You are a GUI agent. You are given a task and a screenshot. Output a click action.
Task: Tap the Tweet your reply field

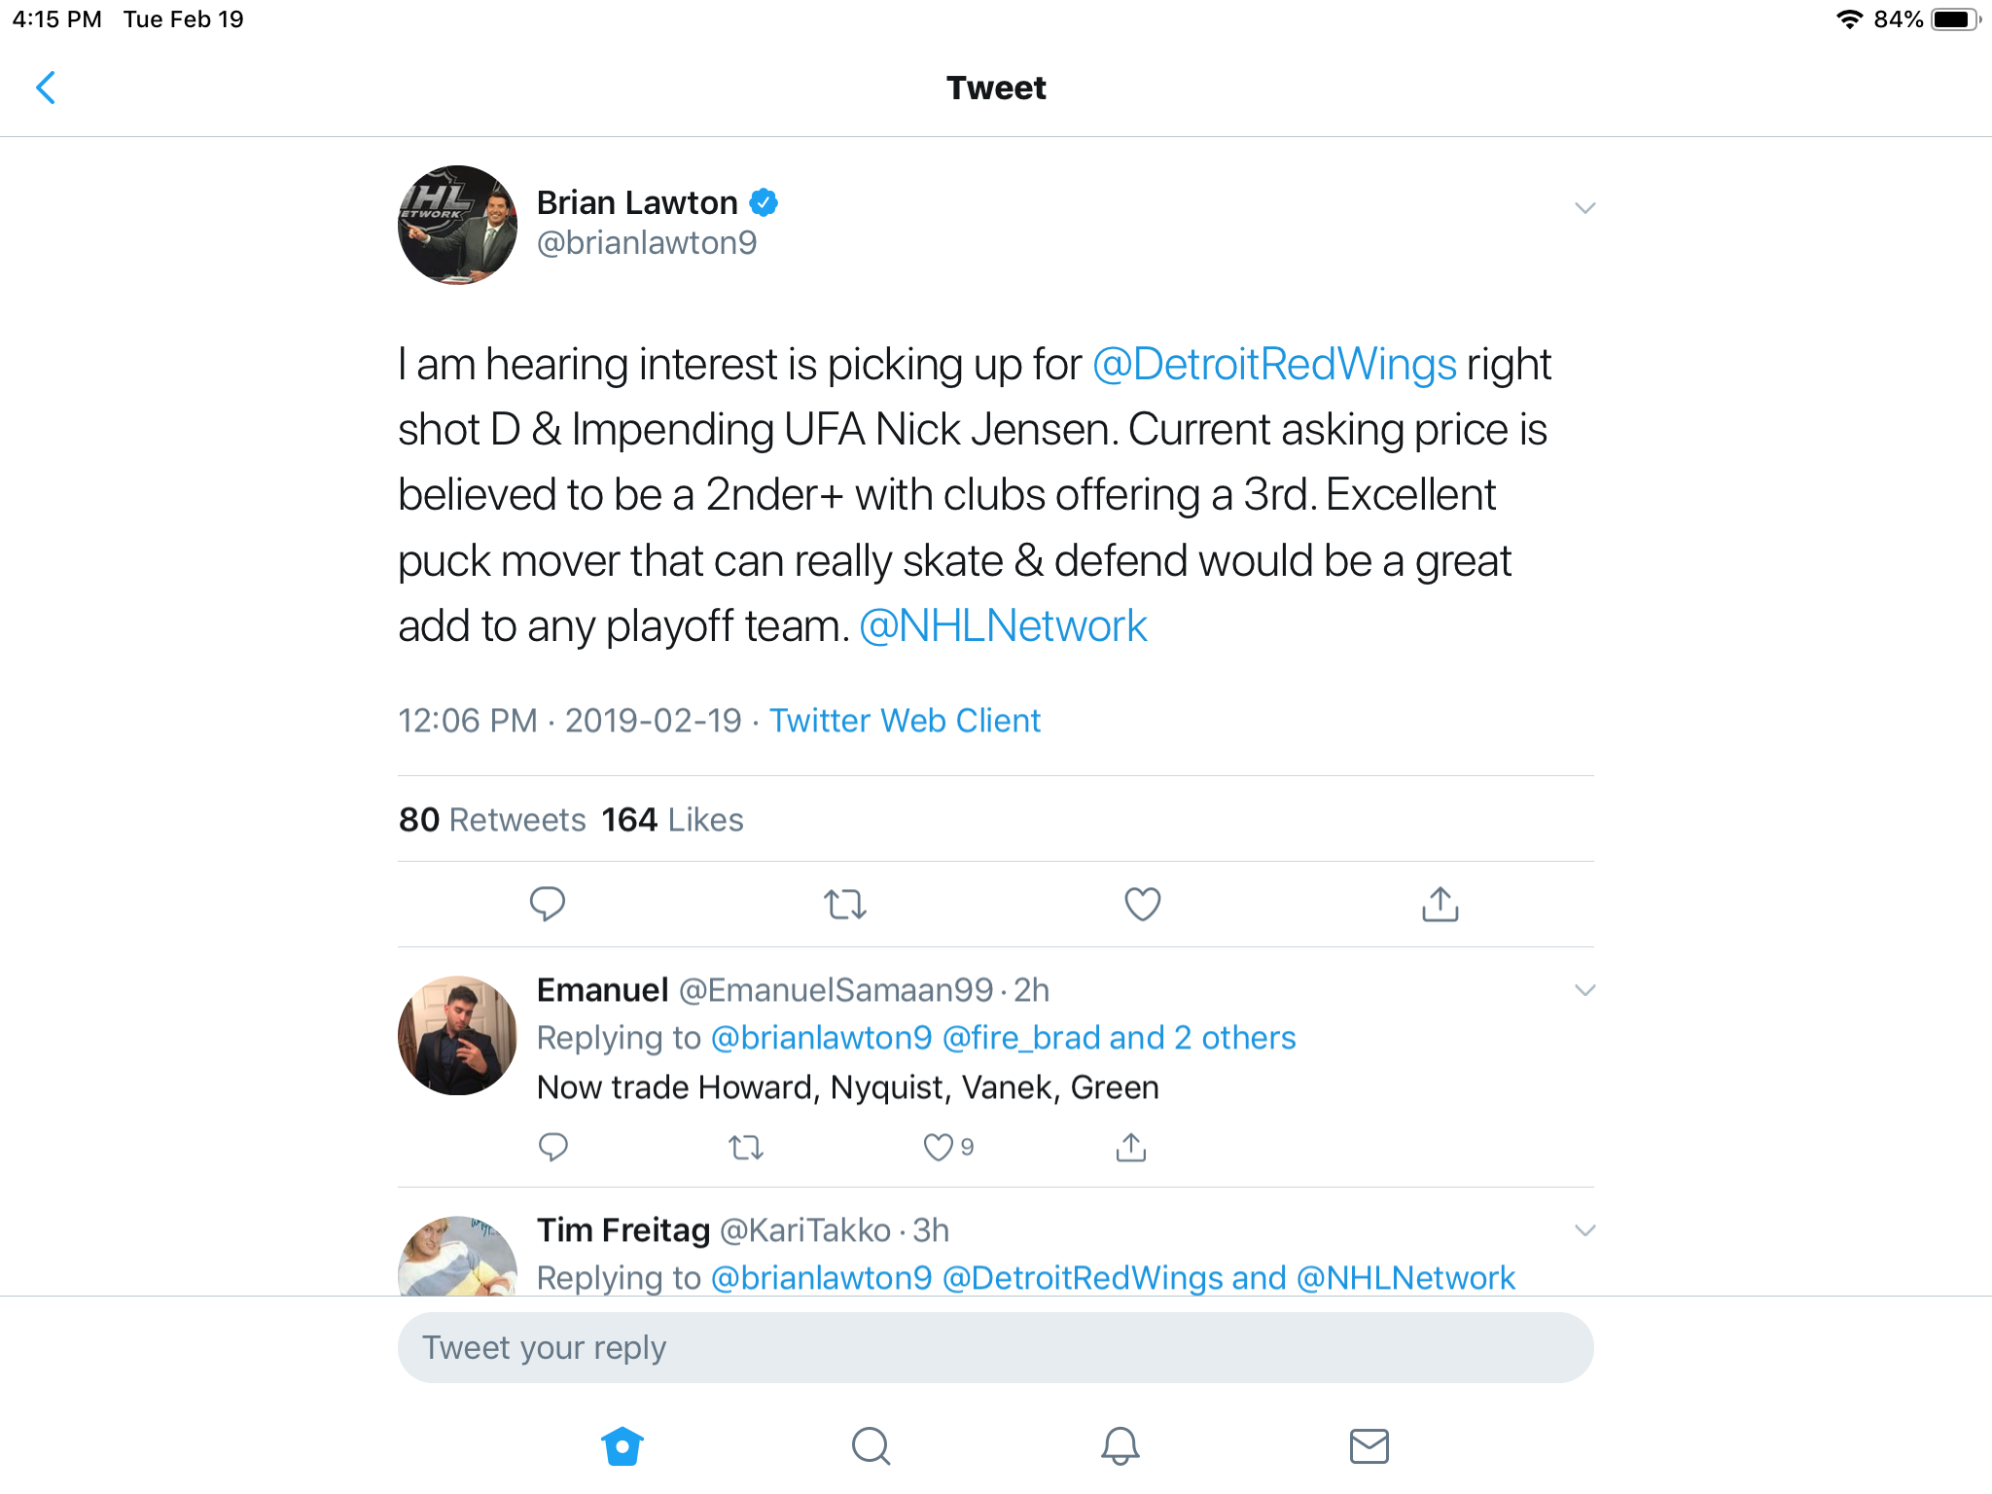click(x=996, y=1348)
